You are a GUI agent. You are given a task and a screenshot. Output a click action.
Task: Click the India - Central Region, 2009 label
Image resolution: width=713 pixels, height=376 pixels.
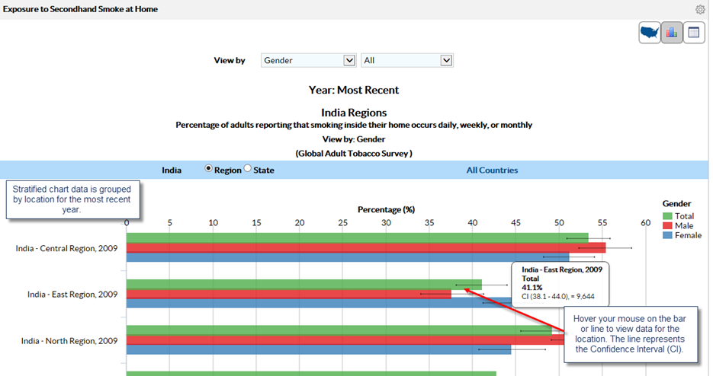(66, 247)
